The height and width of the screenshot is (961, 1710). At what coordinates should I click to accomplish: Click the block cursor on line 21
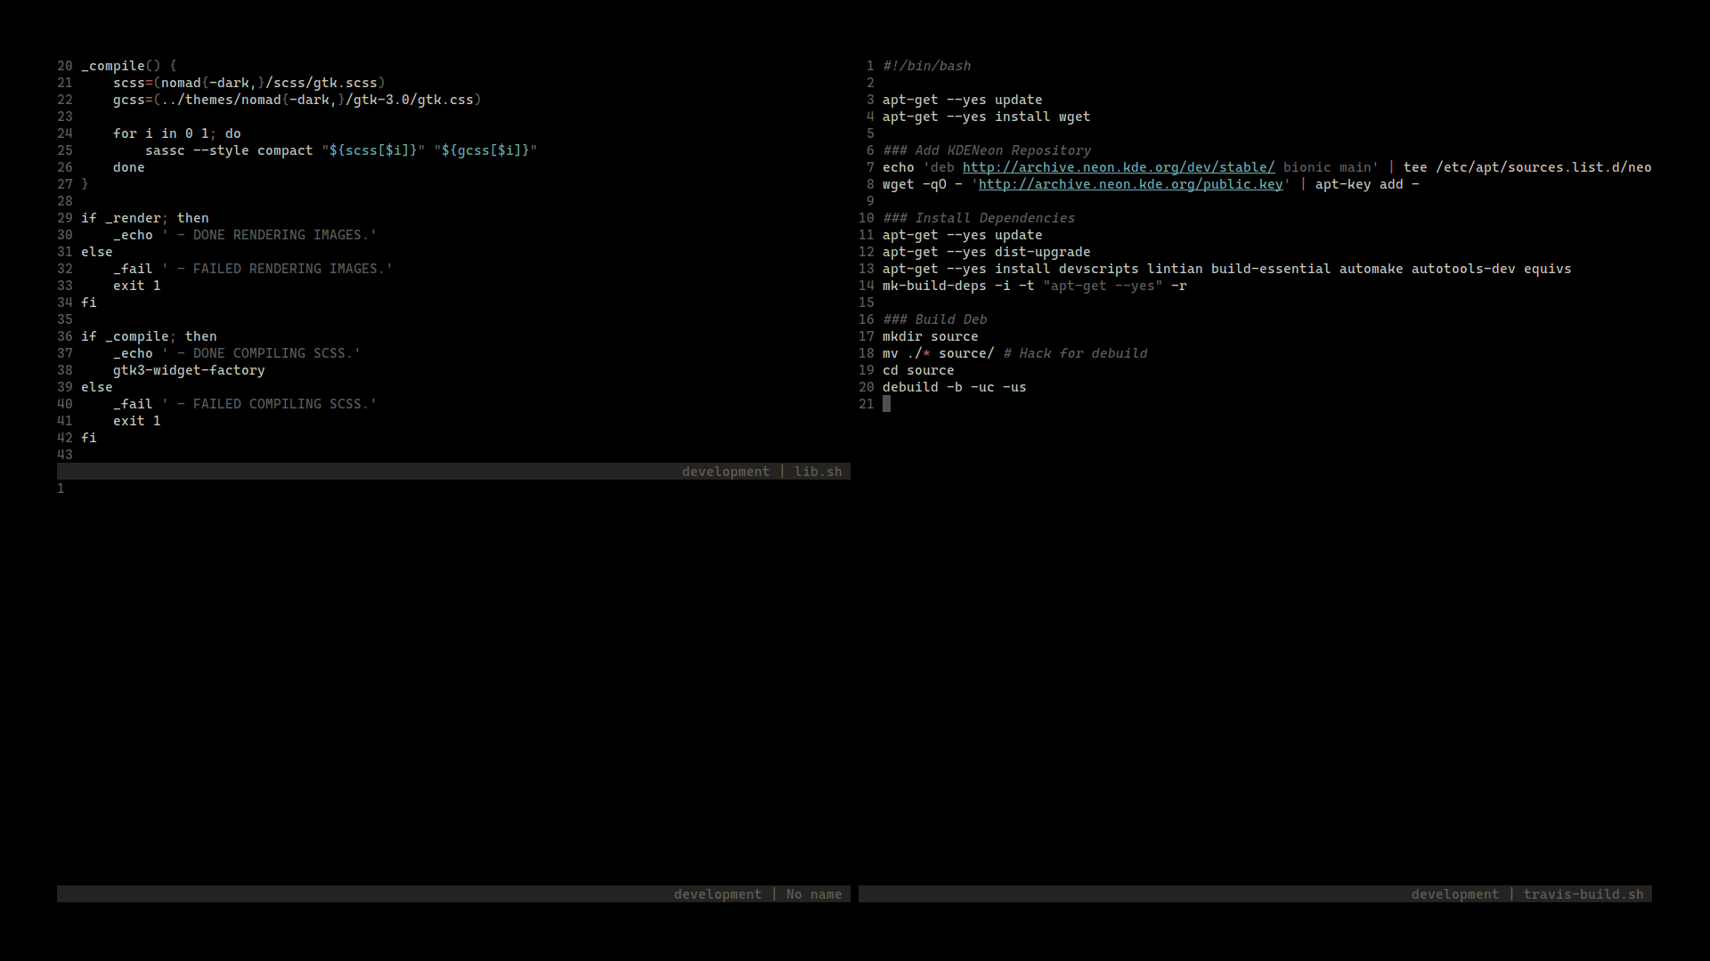[x=887, y=403]
